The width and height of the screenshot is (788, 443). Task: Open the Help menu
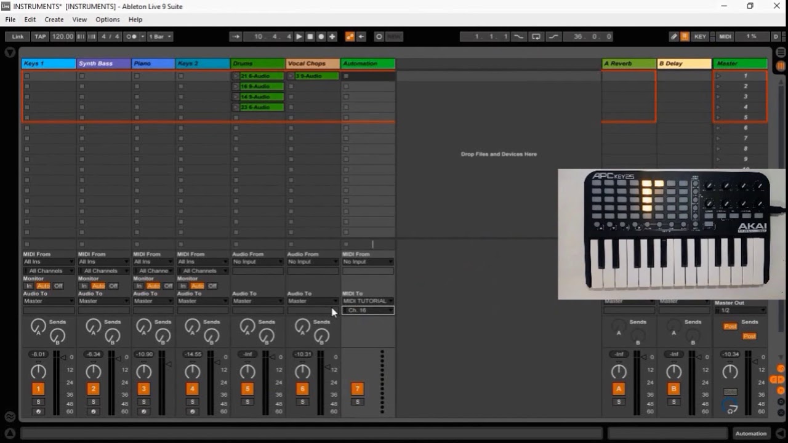point(135,20)
